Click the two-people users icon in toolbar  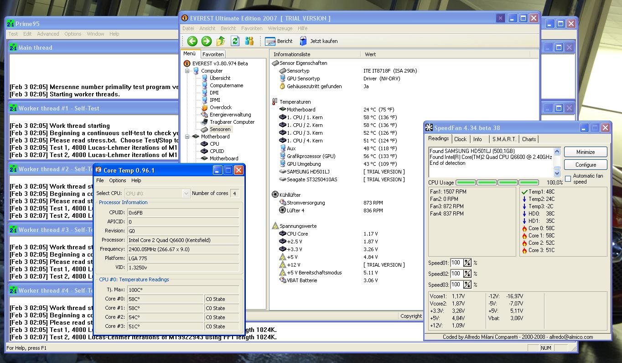249,41
